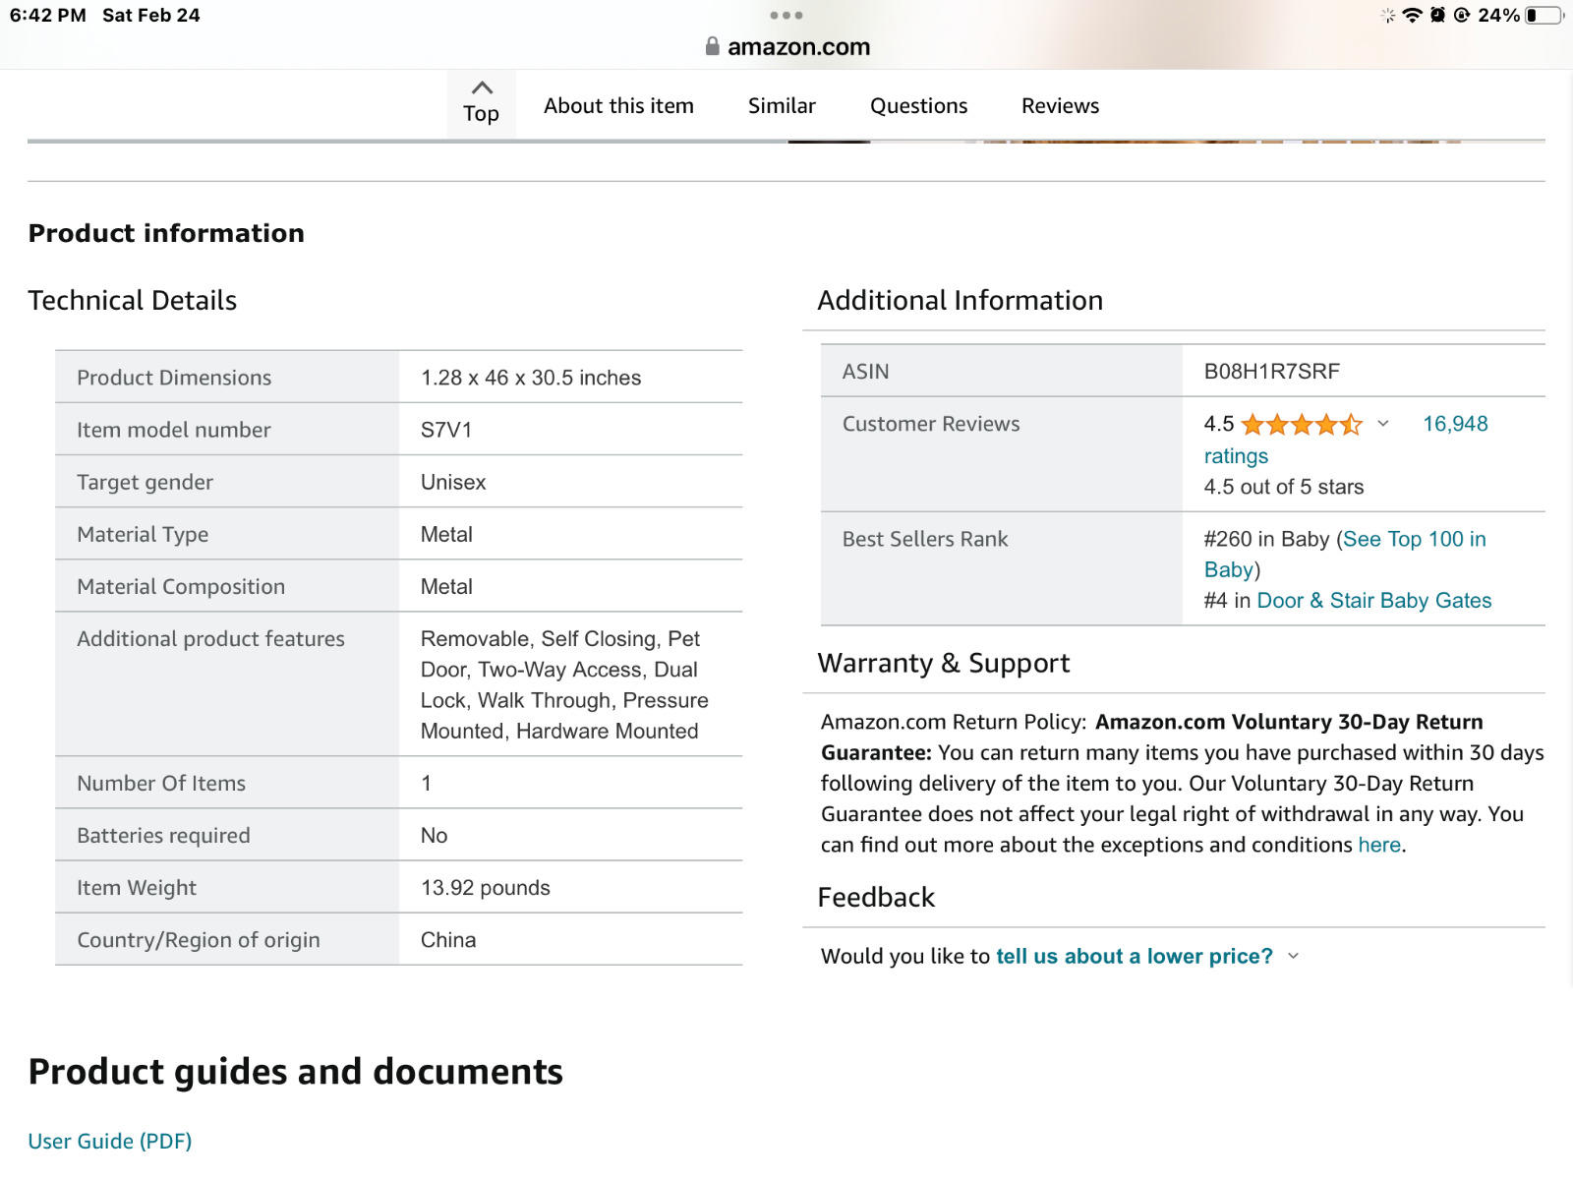The height and width of the screenshot is (1180, 1573).
Task: Tap the lock icon beside amazon.com
Action: point(713,46)
